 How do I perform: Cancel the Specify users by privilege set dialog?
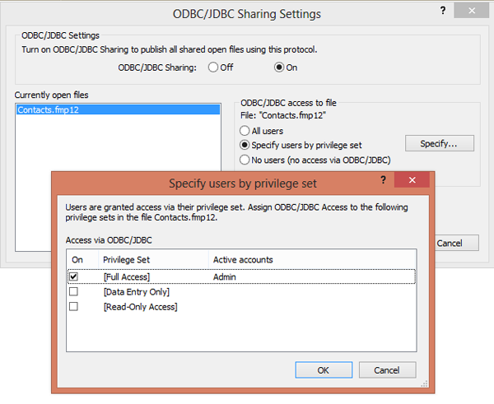click(x=387, y=370)
